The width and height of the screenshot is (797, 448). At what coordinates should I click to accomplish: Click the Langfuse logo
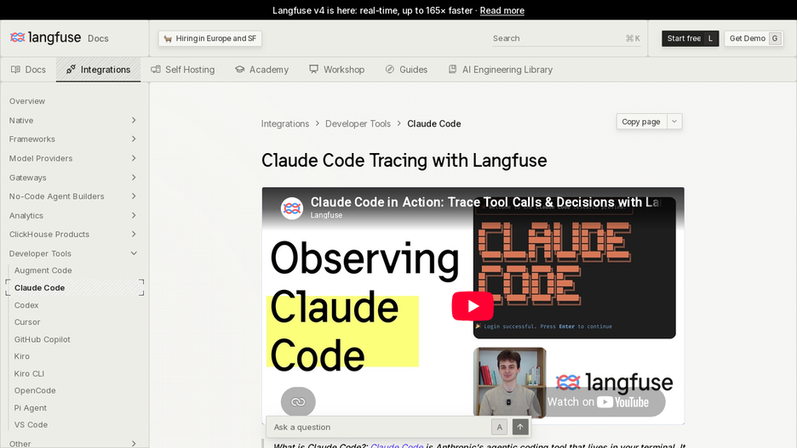(x=45, y=37)
